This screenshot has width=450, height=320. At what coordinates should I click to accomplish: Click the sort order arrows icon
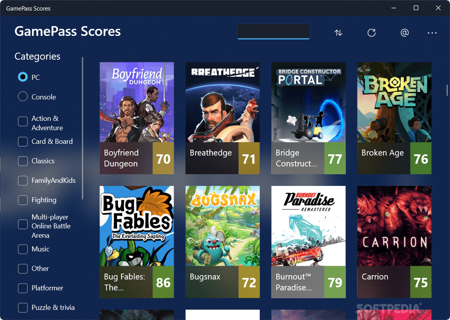point(338,33)
